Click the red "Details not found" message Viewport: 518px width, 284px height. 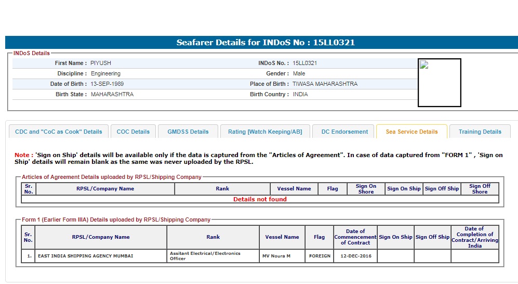coord(260,199)
